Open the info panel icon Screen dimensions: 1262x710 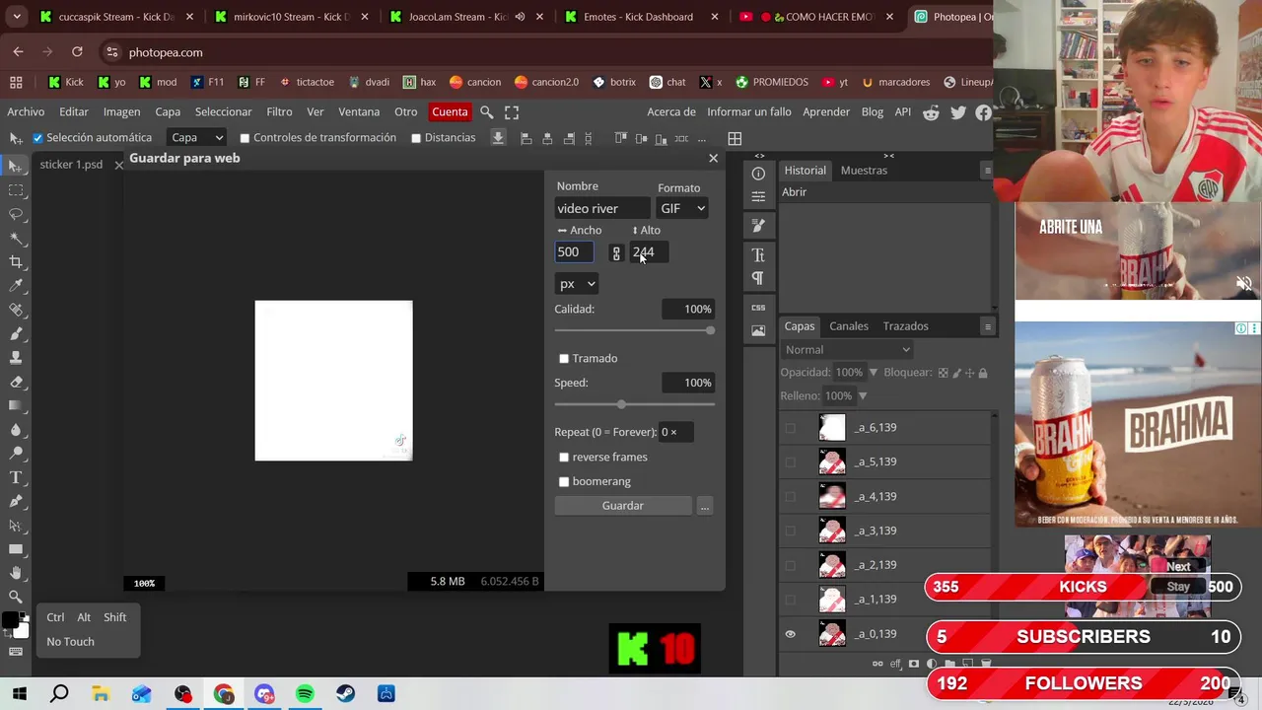coord(758,174)
